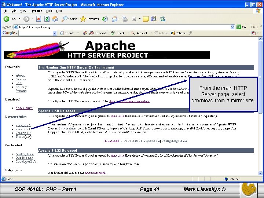Expand the AutoLink dropdown arrow
This screenshot has width=264, height=198.
pyautogui.click(x=151, y=33)
